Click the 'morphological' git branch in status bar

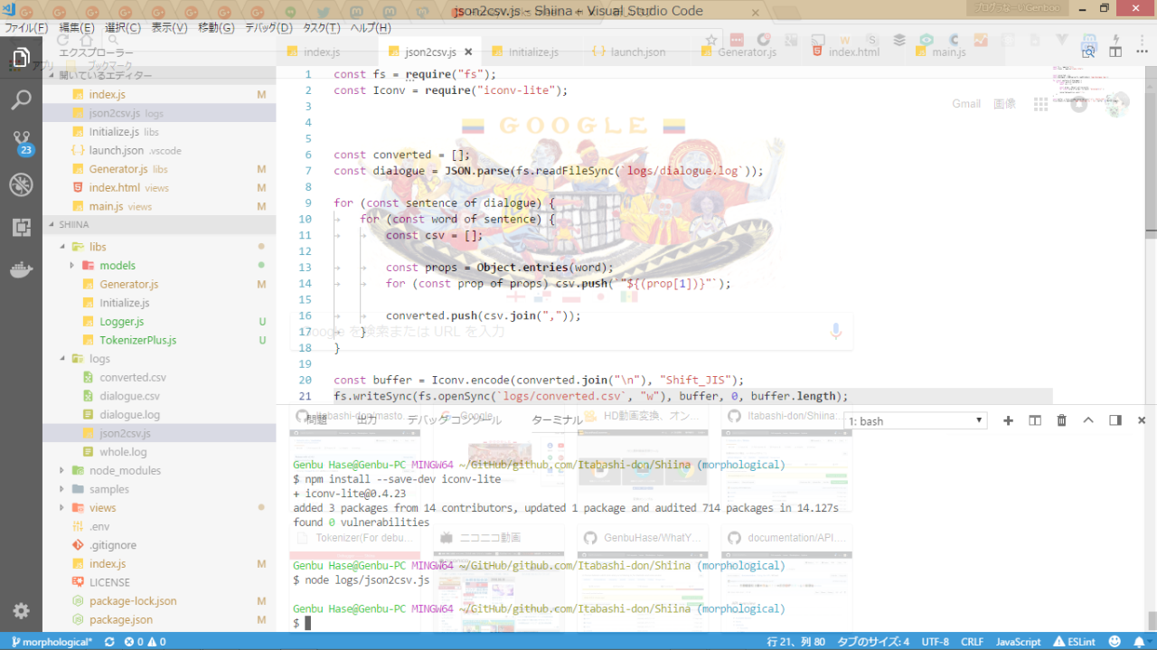click(x=51, y=642)
